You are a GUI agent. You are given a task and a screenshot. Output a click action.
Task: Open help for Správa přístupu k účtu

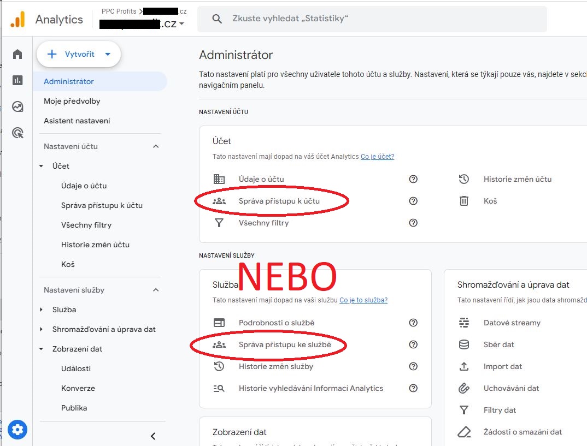pyautogui.click(x=413, y=201)
